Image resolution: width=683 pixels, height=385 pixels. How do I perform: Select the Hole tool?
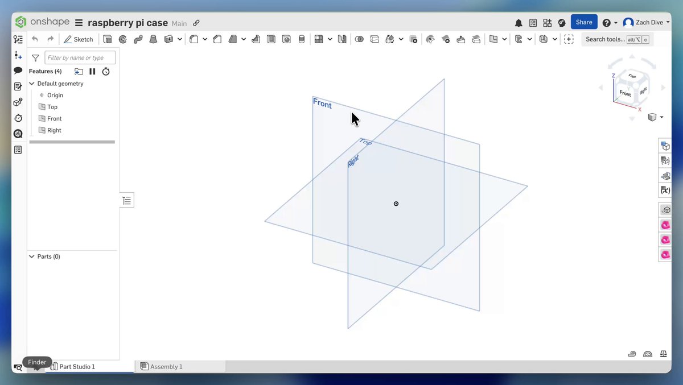click(286, 39)
